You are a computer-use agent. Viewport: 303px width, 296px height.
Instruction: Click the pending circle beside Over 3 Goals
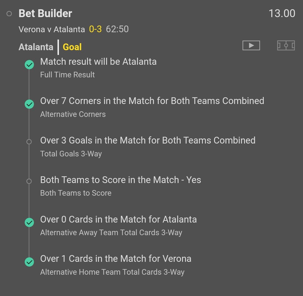pyautogui.click(x=29, y=142)
